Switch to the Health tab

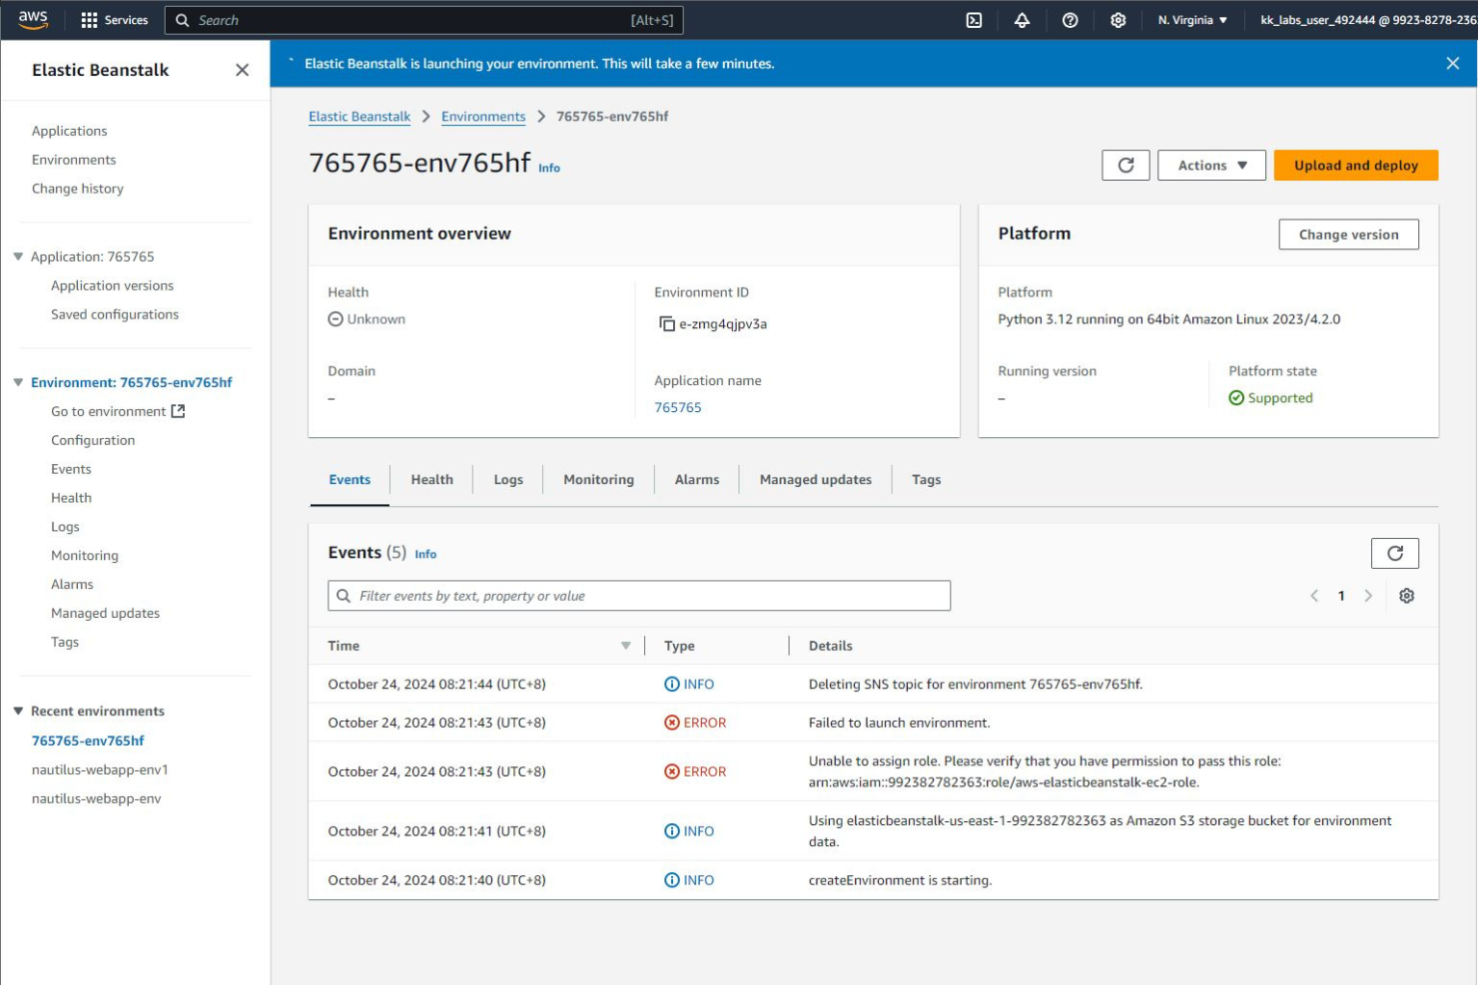(x=431, y=479)
